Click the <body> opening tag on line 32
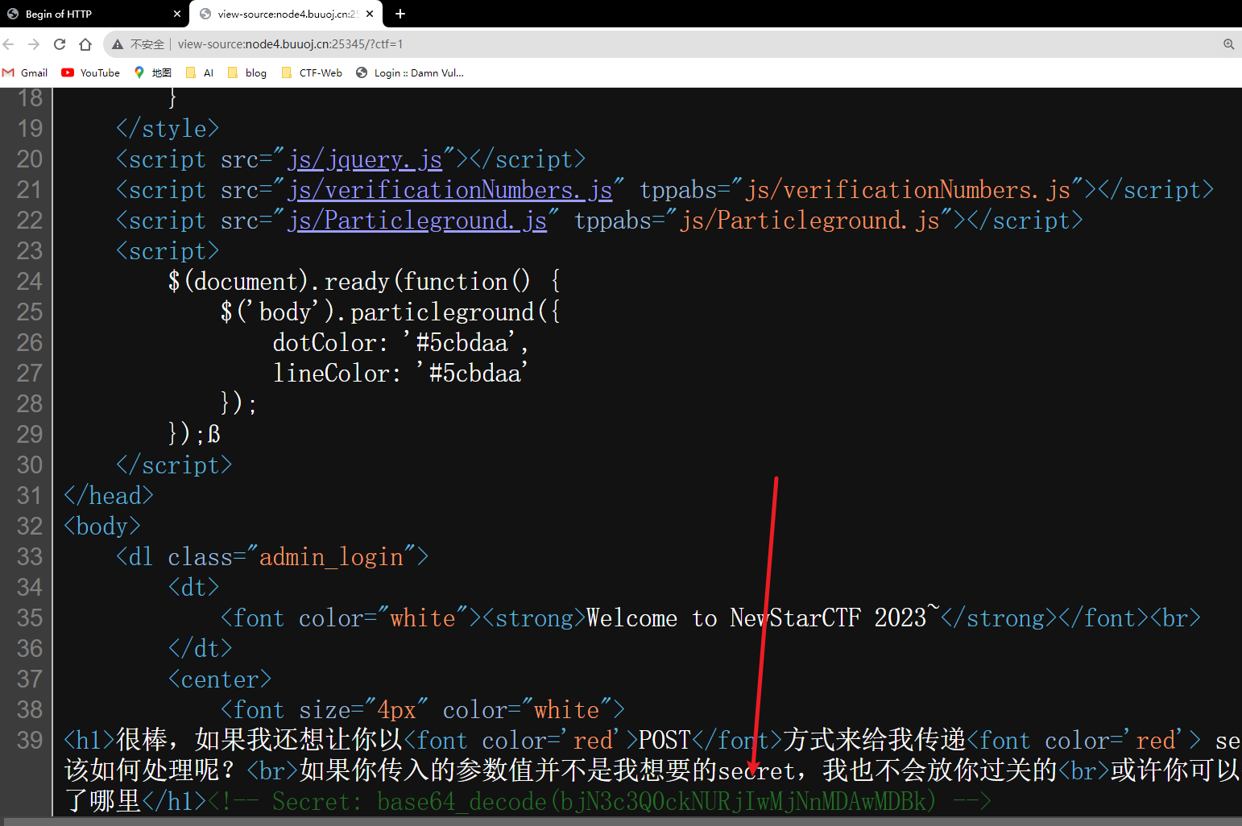This screenshot has height=826, width=1242. click(102, 526)
